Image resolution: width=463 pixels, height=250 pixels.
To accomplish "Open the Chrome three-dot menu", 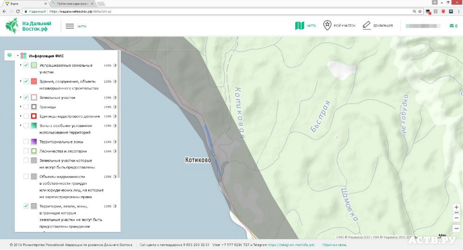I will (x=458, y=11).
